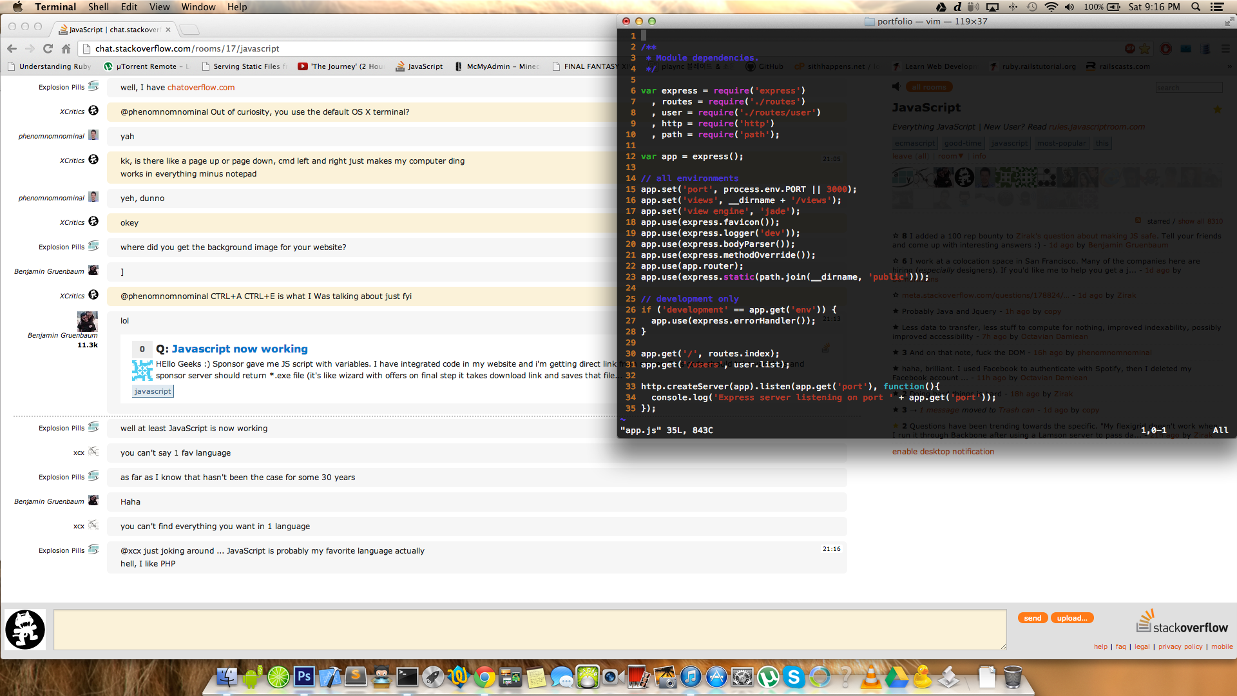Open the Edit menu
This screenshot has width=1237, height=696.
click(129, 7)
